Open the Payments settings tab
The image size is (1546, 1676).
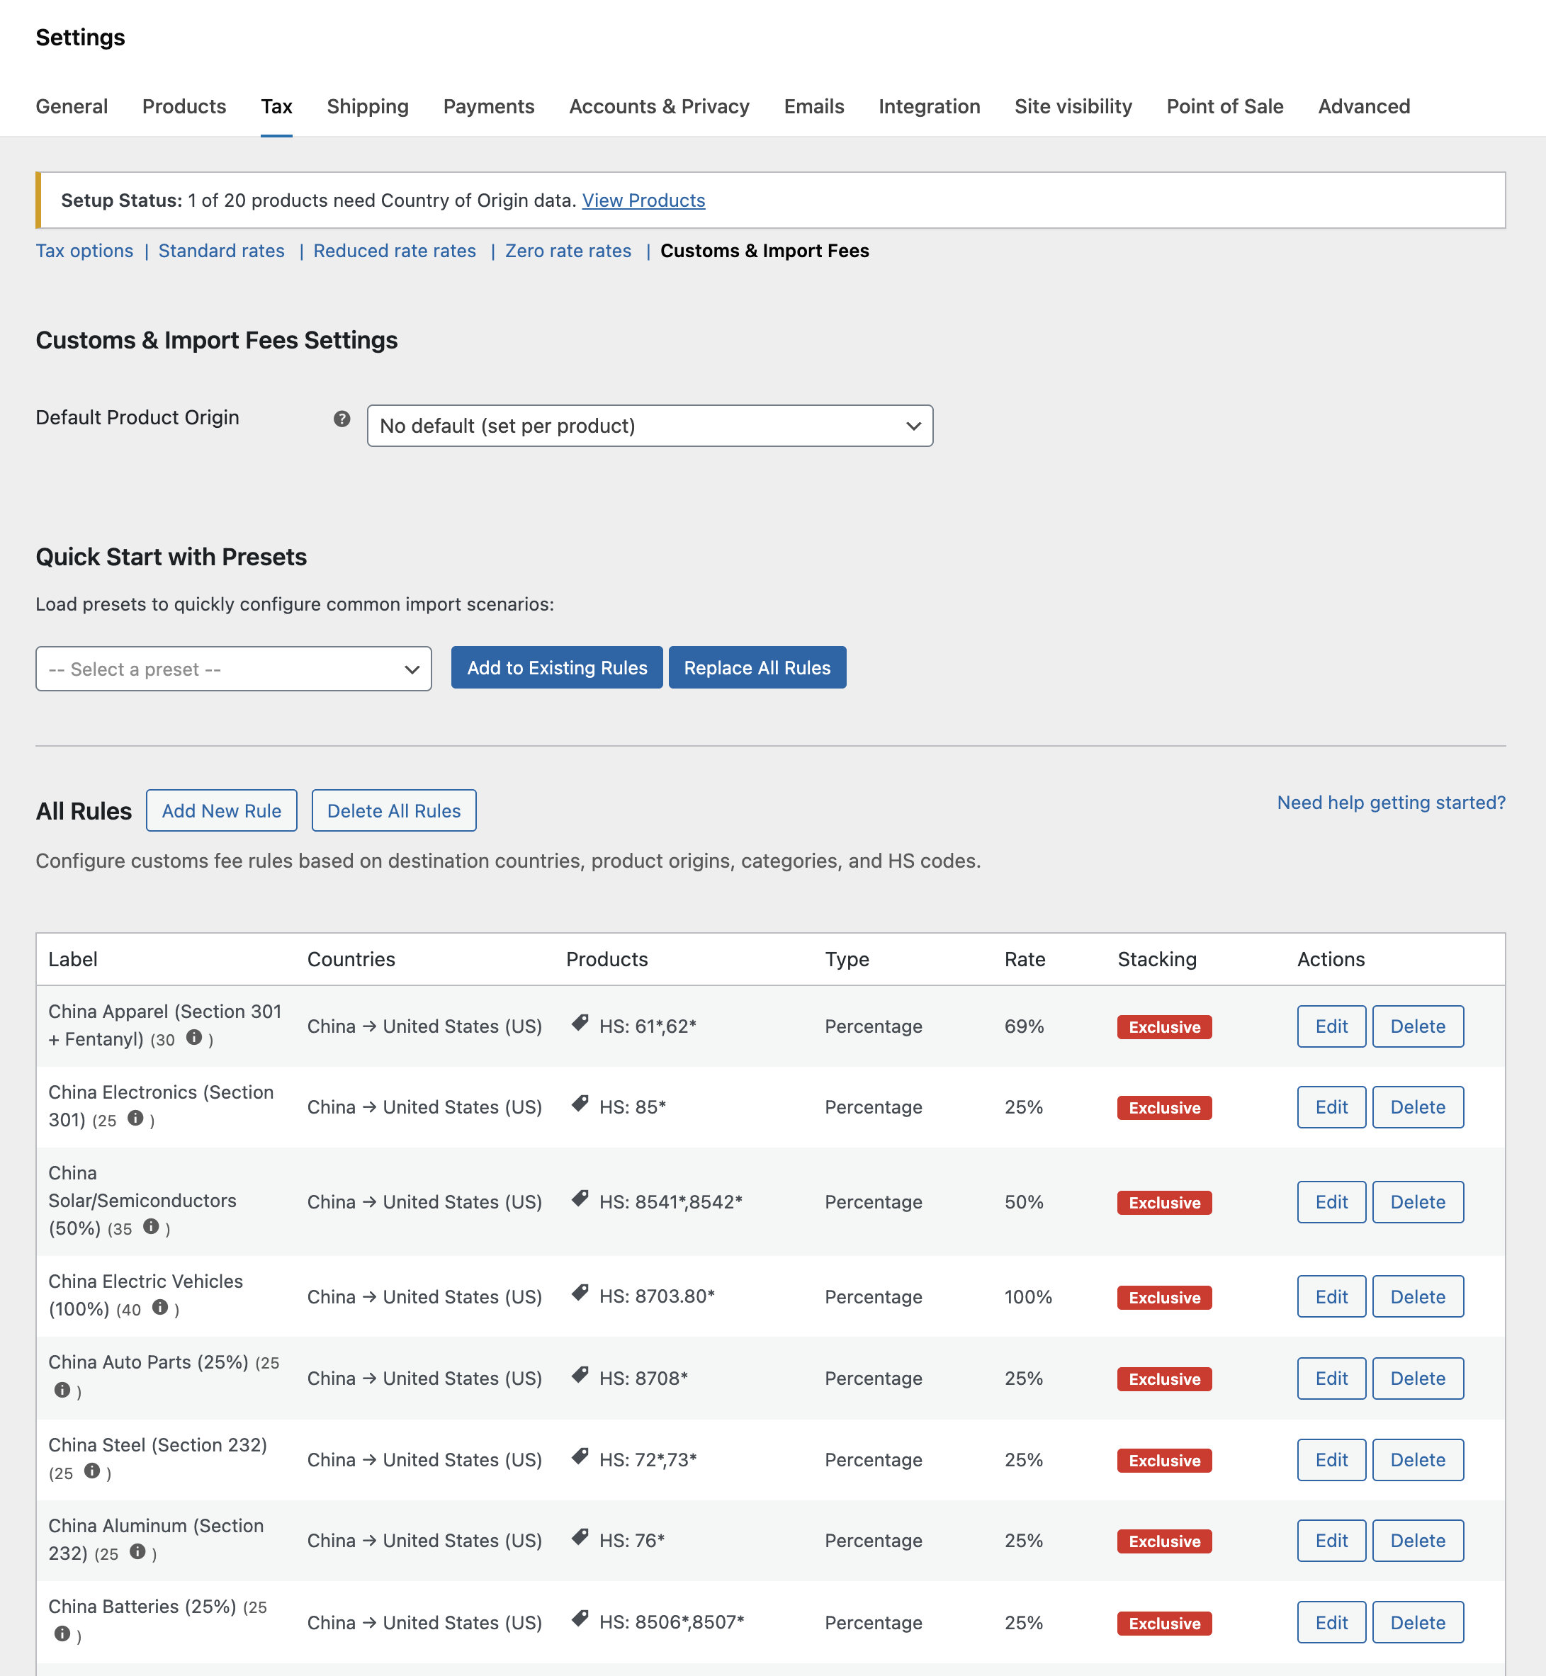(x=489, y=106)
